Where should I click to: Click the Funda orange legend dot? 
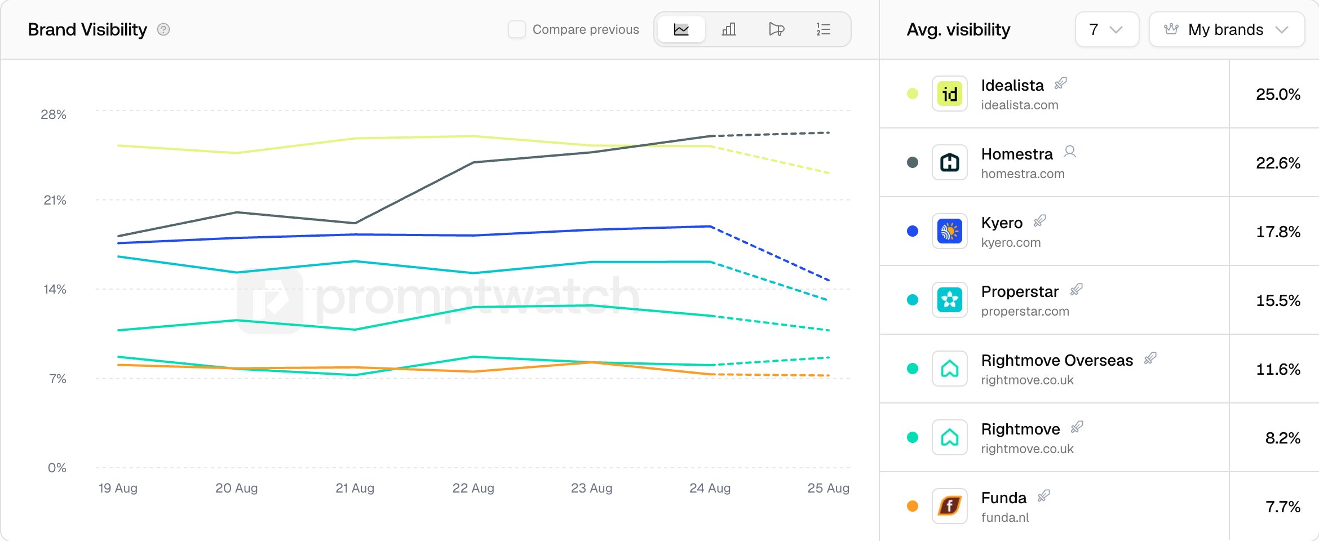click(913, 506)
